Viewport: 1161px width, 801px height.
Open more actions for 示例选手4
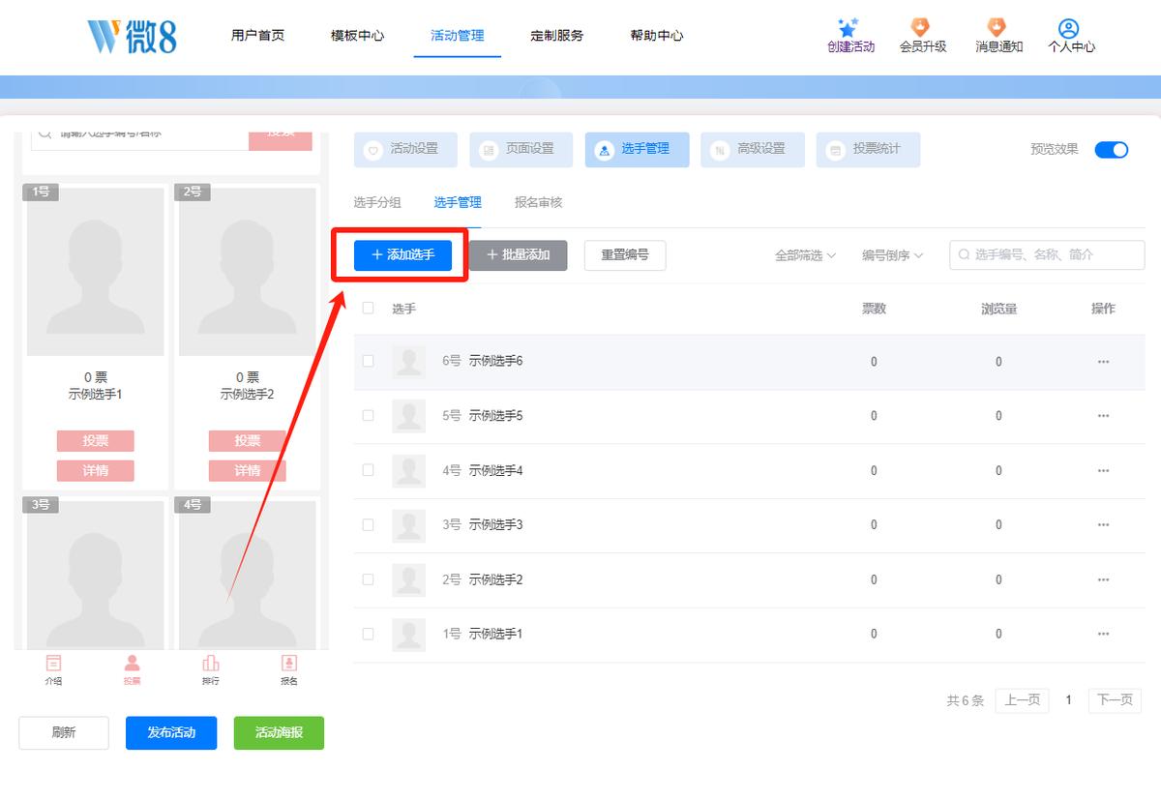click(1103, 470)
